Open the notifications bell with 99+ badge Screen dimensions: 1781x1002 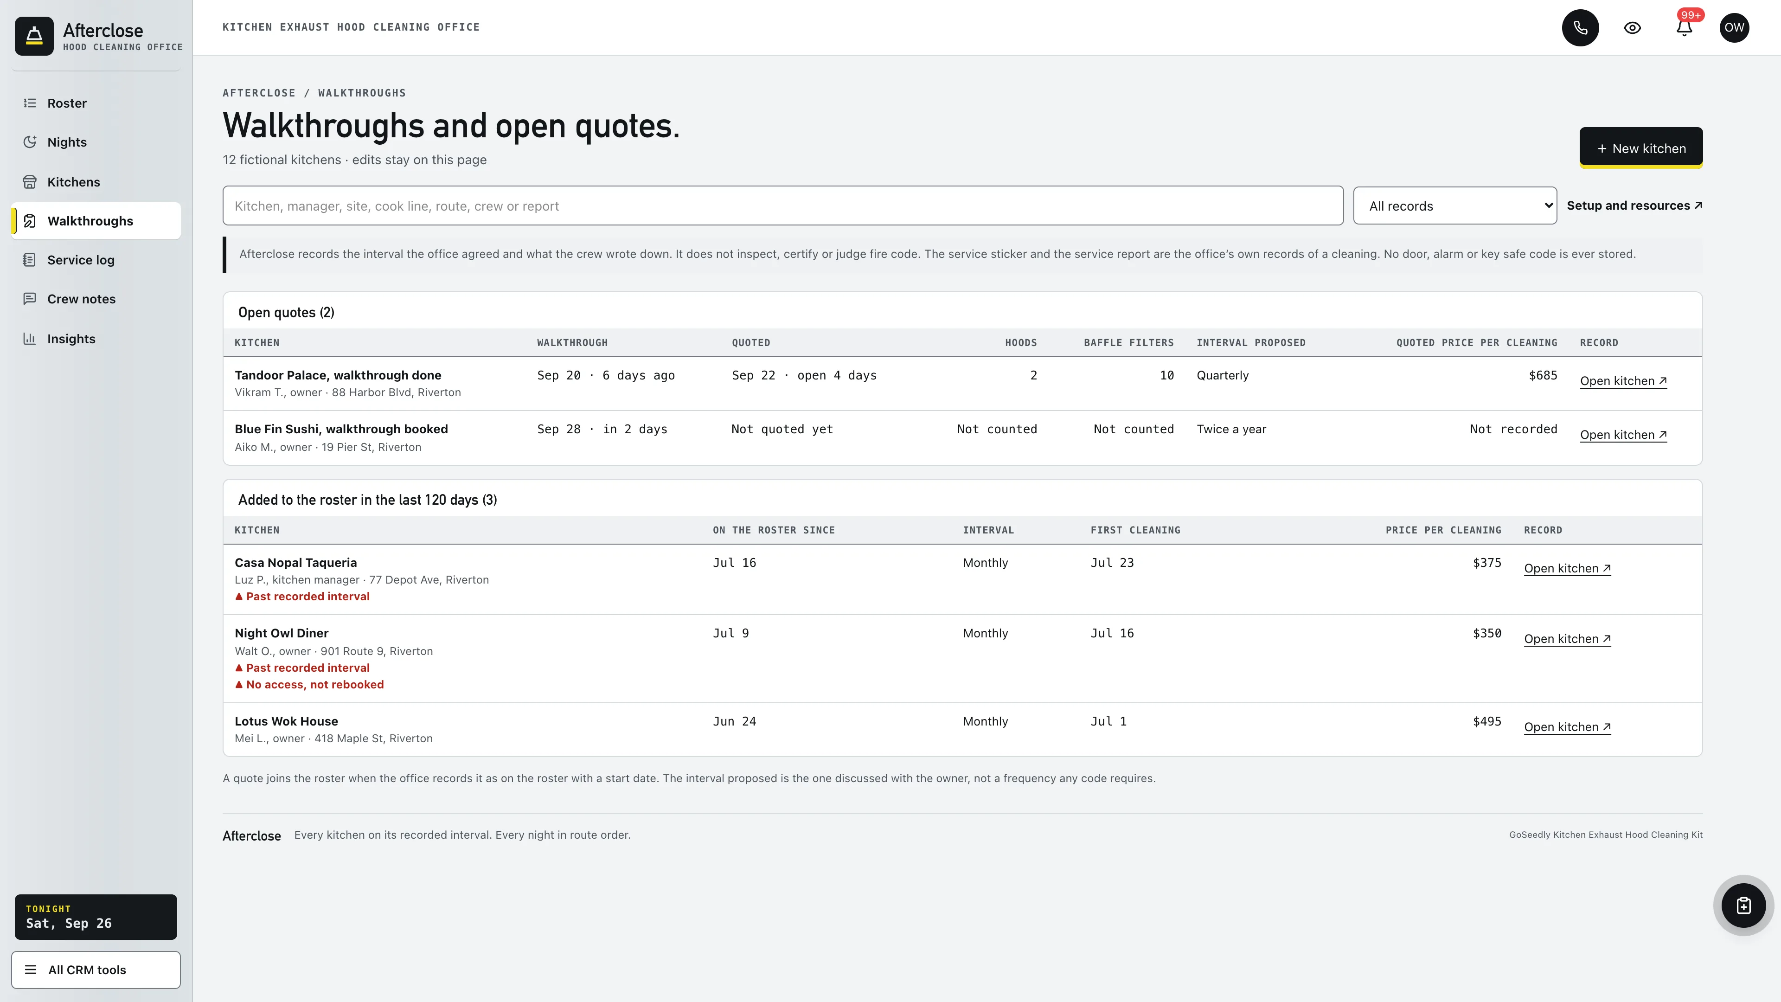pos(1684,28)
